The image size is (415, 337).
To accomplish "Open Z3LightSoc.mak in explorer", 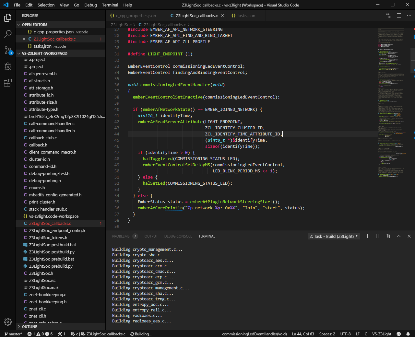I will pyautogui.click(x=60, y=287).
